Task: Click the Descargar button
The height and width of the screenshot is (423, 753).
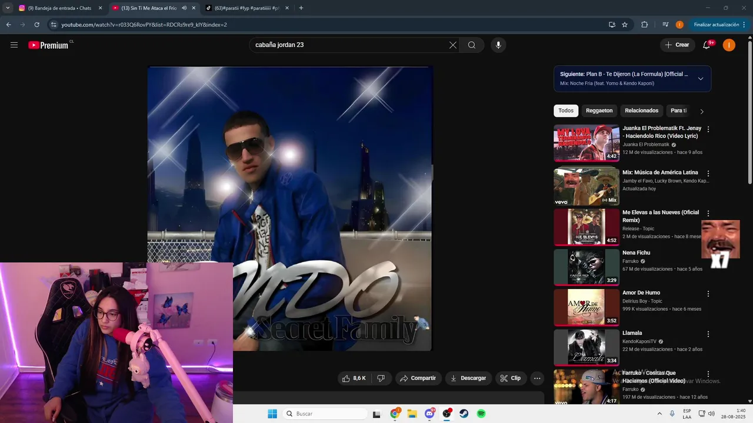Action: click(x=468, y=378)
